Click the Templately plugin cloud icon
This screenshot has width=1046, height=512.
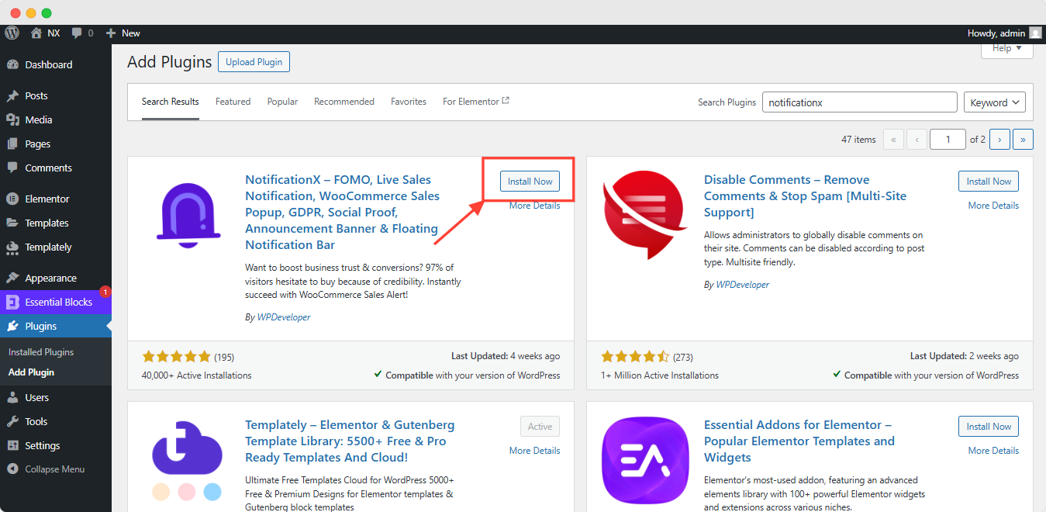coord(186,459)
